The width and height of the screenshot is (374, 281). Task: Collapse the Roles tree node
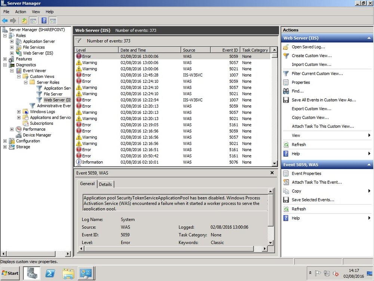pos(5,36)
